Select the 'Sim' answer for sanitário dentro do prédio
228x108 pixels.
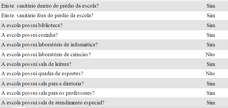tap(211, 6)
